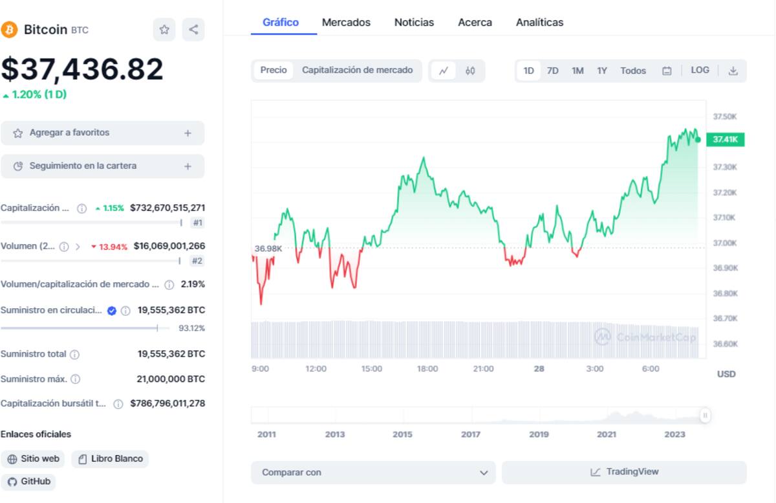776x503 pixels.
Task: Select the 7D time range
Action: (552, 71)
